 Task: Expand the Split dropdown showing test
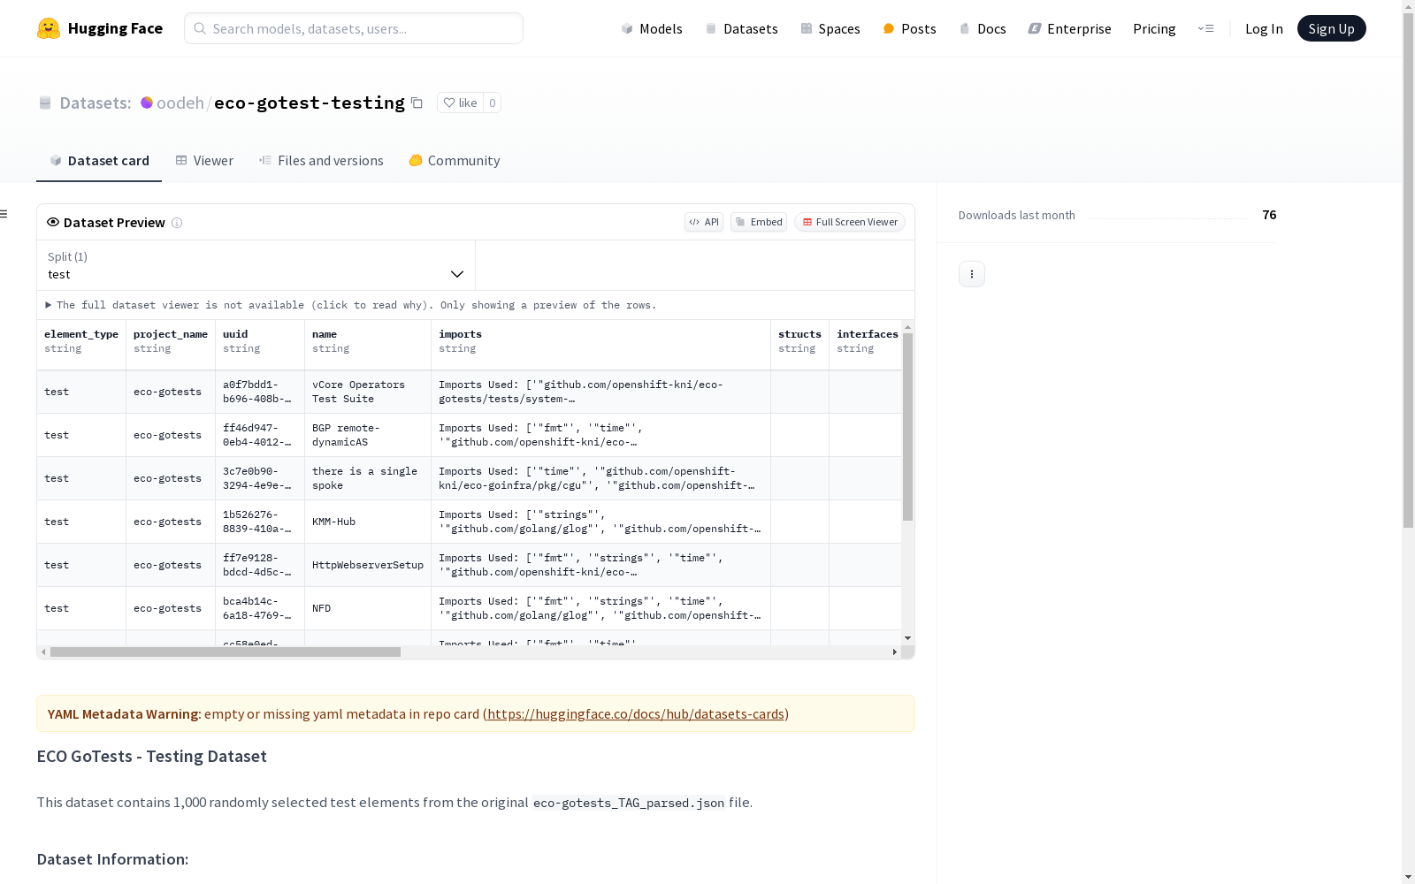click(256, 265)
